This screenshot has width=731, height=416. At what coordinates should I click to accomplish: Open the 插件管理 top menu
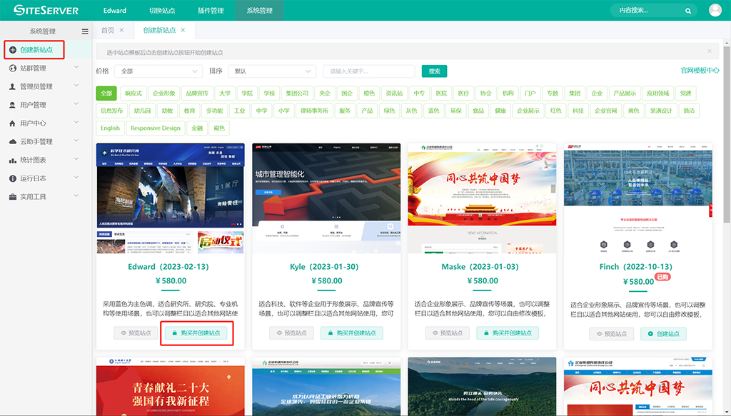coord(211,11)
